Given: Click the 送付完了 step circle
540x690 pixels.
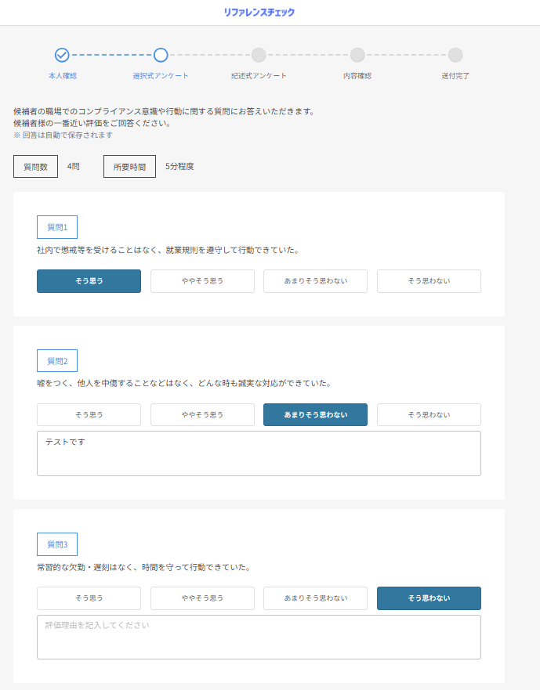Looking at the screenshot, I should pyautogui.click(x=455, y=55).
